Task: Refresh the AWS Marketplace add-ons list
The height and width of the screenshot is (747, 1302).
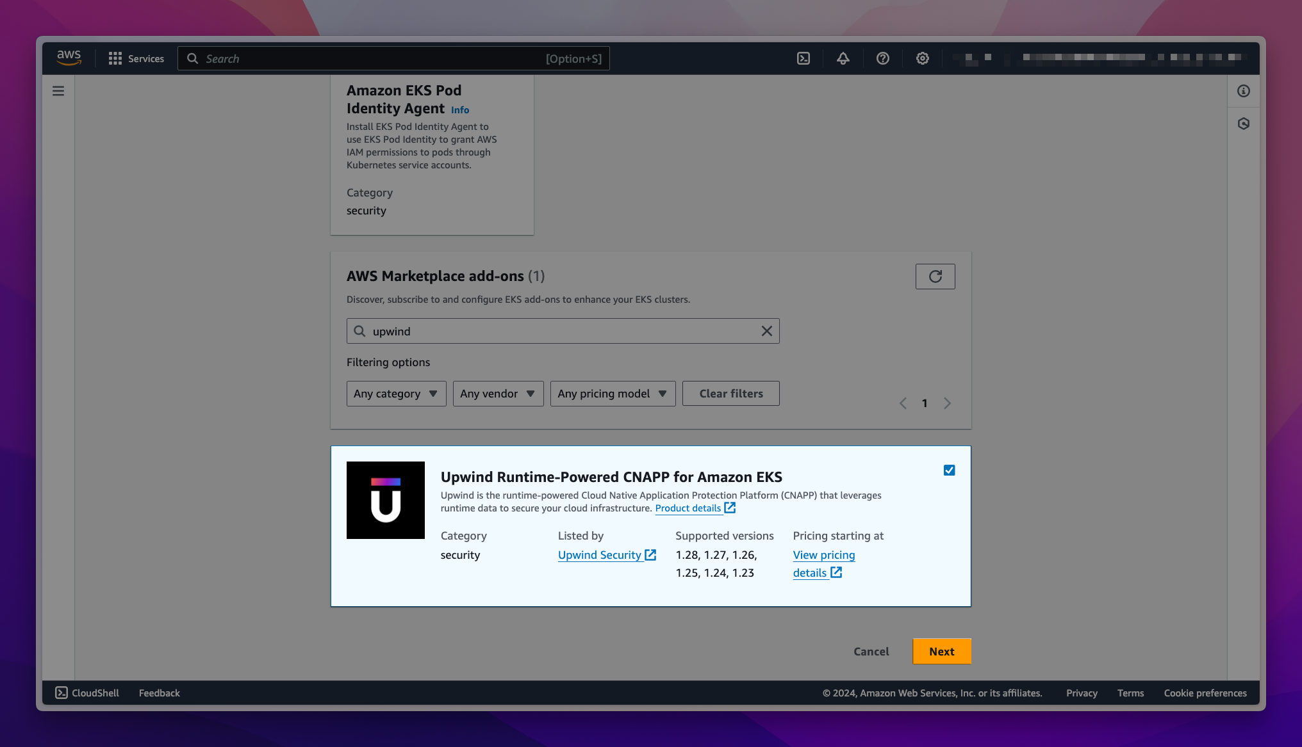Action: (935, 277)
